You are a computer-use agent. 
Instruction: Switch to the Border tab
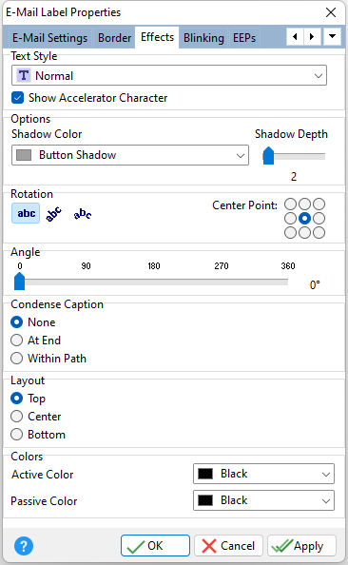point(114,37)
